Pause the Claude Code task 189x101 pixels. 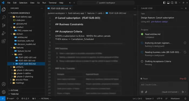click(144, 79)
